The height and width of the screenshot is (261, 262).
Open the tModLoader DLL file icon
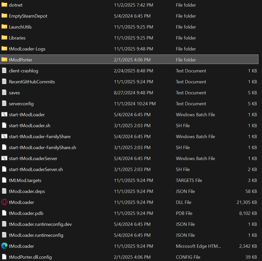coord(4,202)
